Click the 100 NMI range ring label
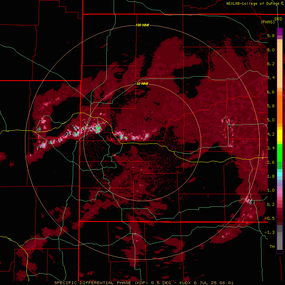This screenshot has height=285, width=285. [142, 25]
